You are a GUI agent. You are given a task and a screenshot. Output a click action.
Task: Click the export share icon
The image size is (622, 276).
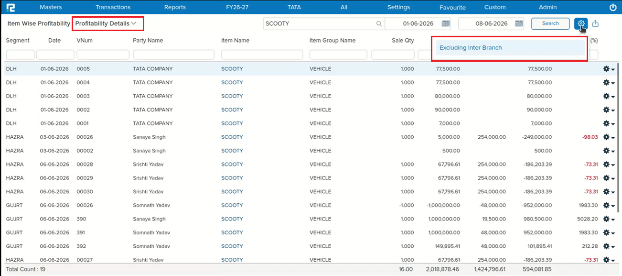point(595,23)
